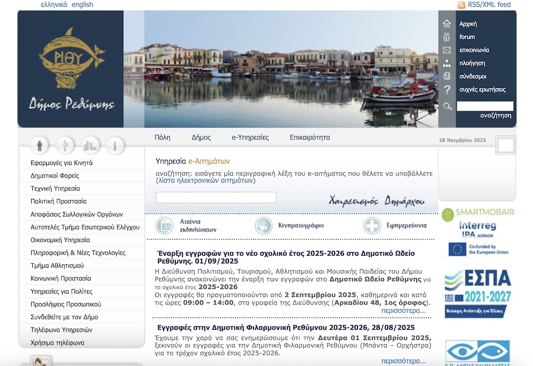Open the Εφημερεύοντα plus-cross icon
The image size is (533, 366).
[372, 225]
